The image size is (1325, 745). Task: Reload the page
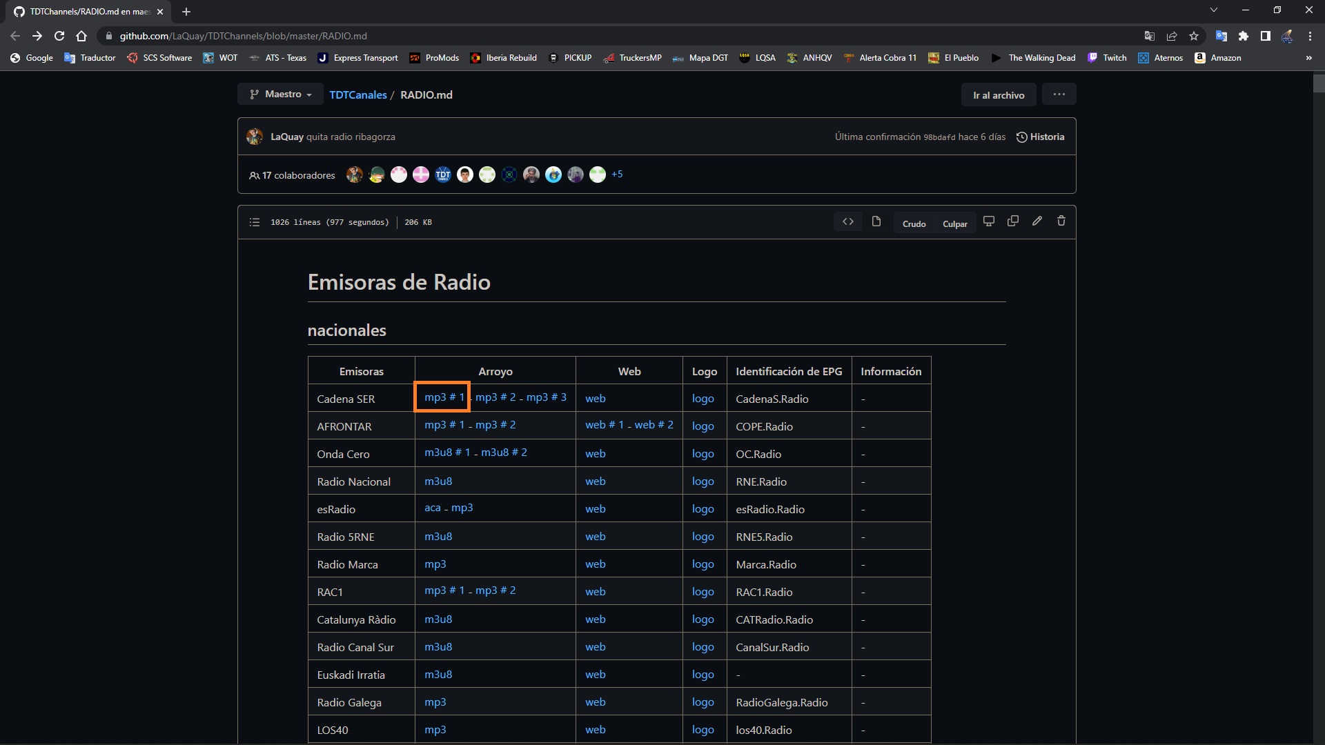[59, 36]
